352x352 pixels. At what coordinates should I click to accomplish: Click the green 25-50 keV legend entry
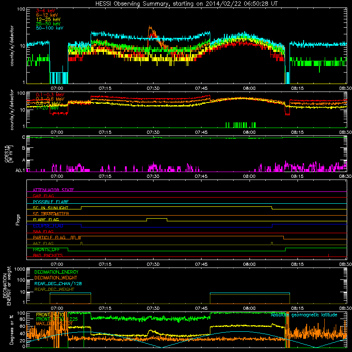[48, 24]
